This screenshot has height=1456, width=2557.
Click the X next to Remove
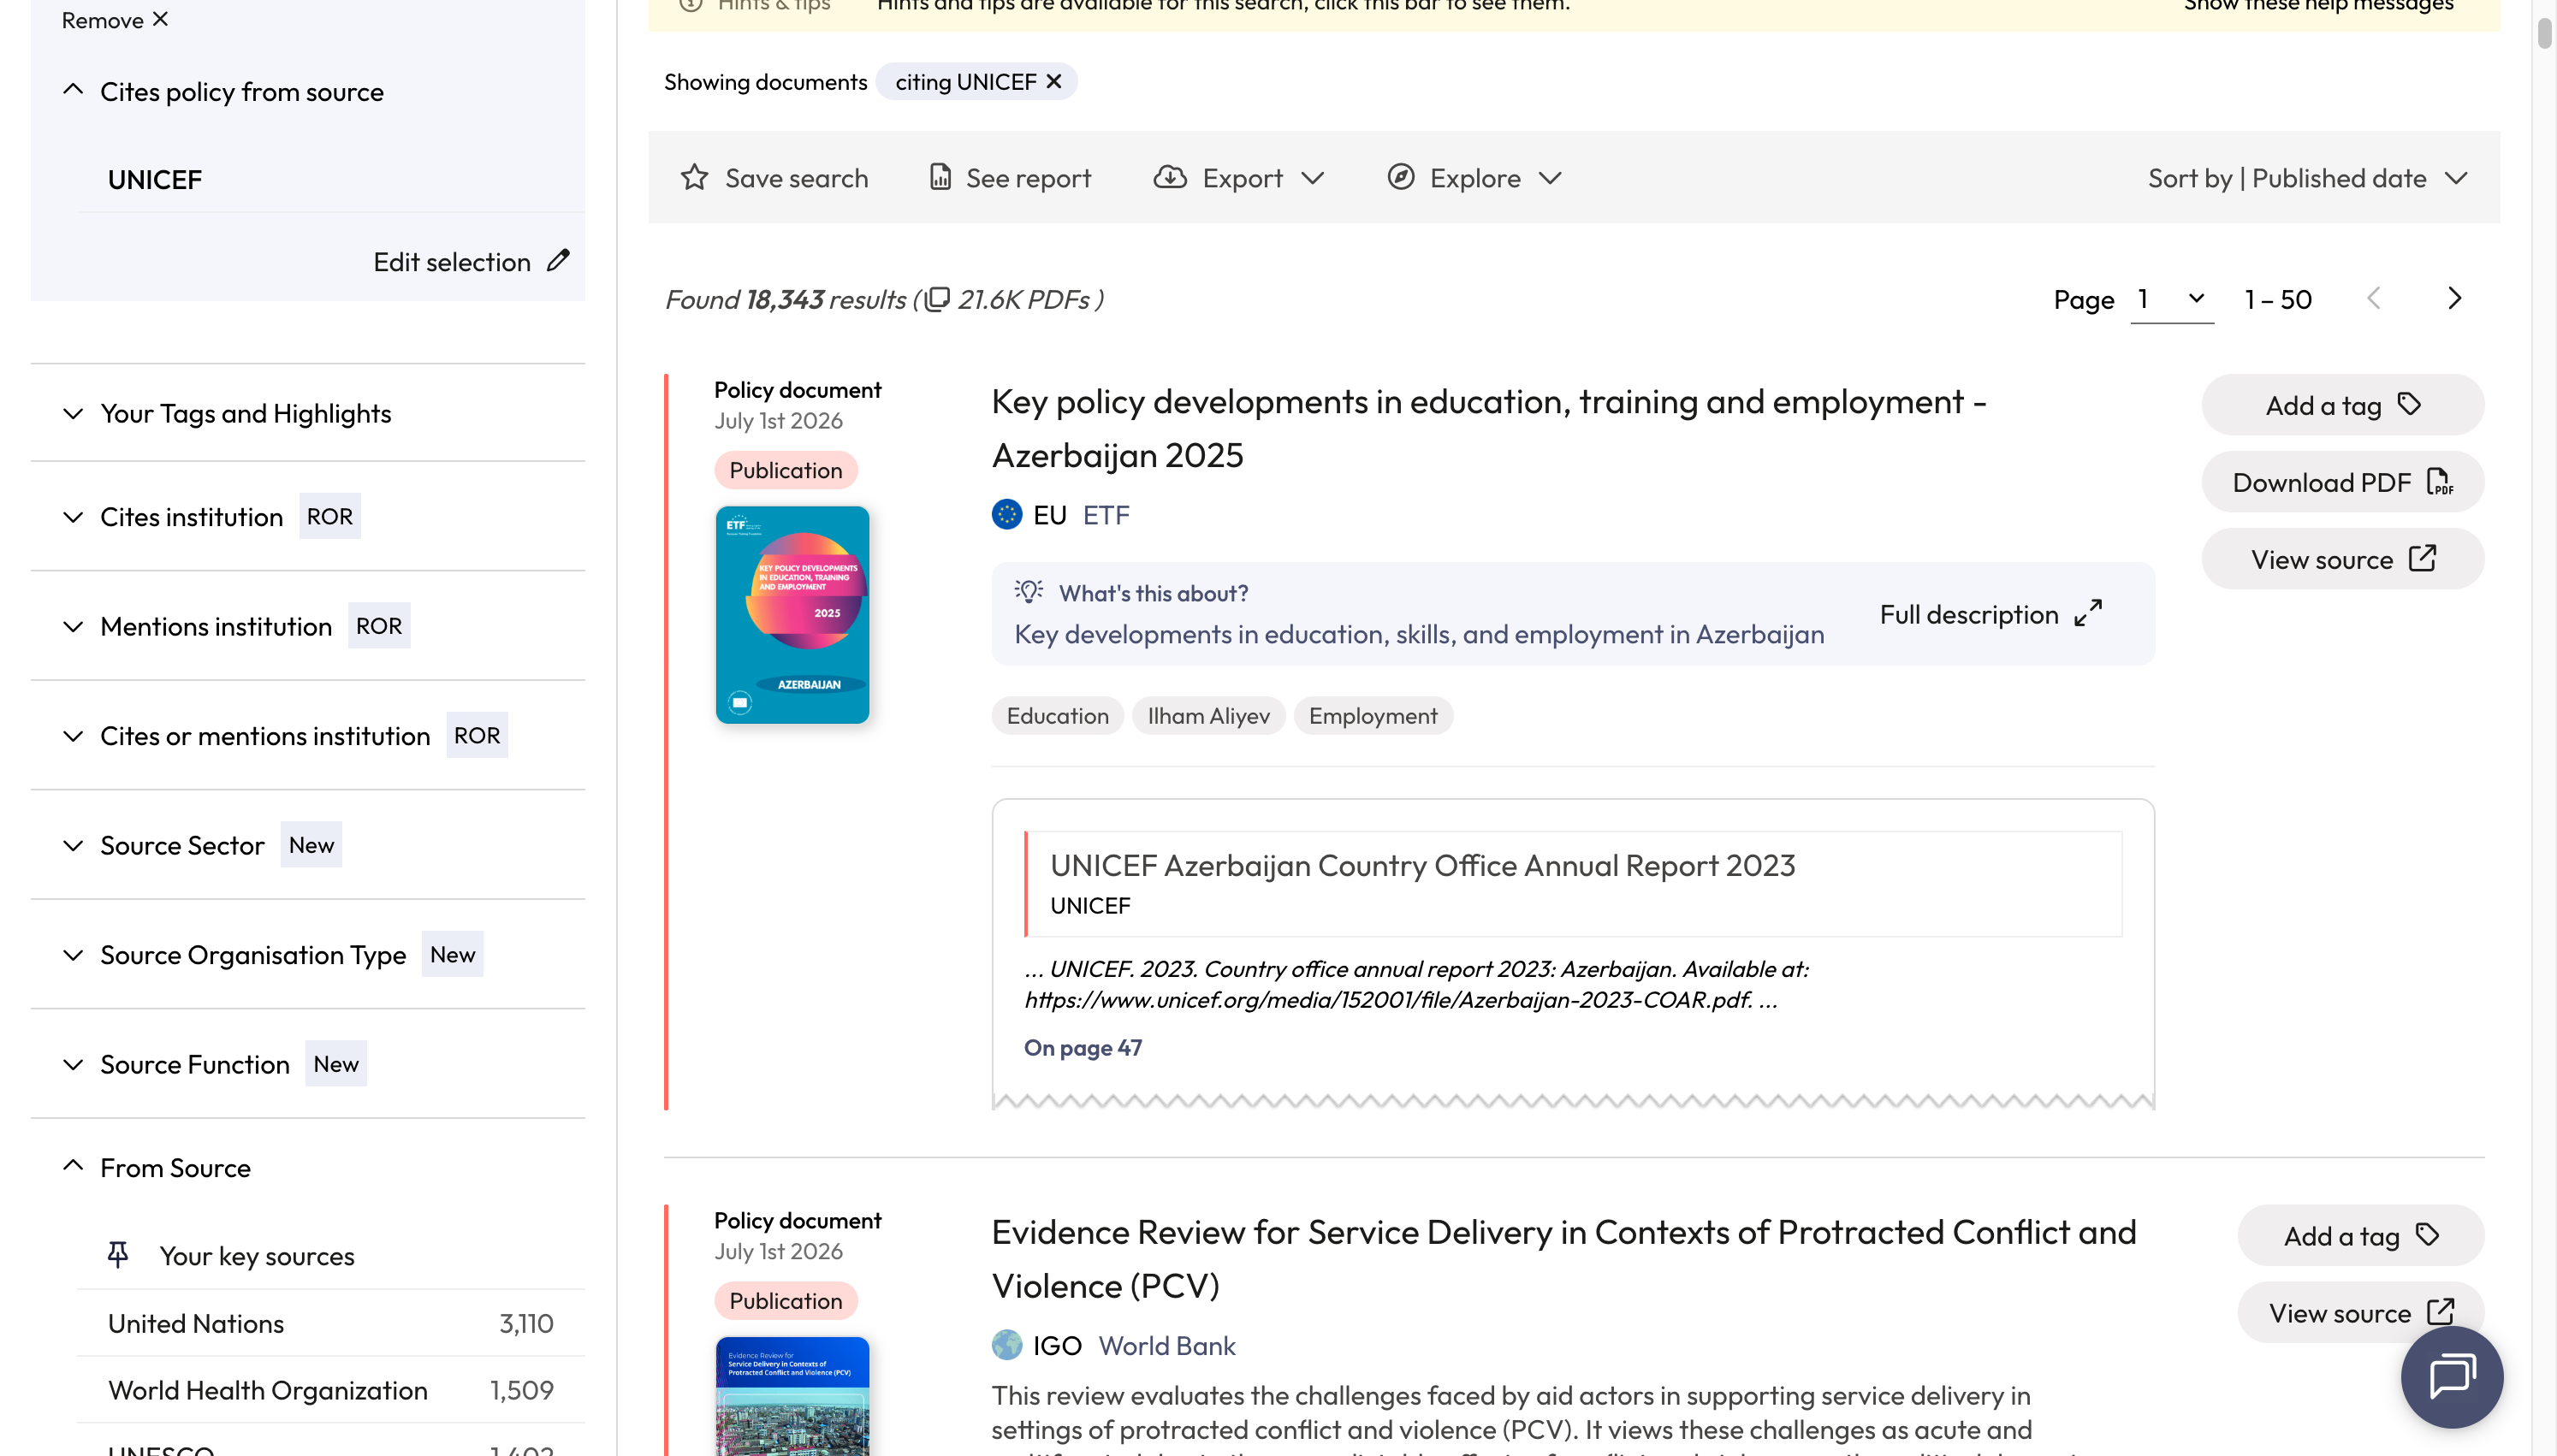pos(160,19)
